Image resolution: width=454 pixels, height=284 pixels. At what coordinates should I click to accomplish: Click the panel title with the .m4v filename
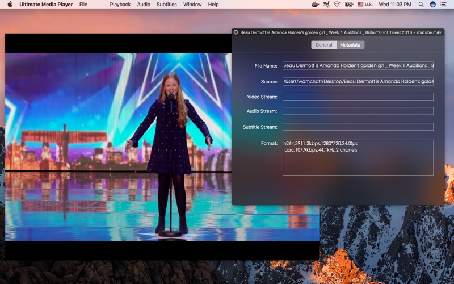click(x=340, y=32)
